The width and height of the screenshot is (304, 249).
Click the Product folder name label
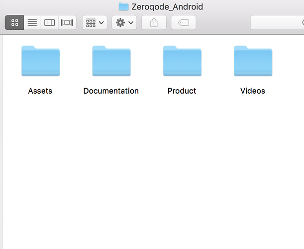coord(182,91)
